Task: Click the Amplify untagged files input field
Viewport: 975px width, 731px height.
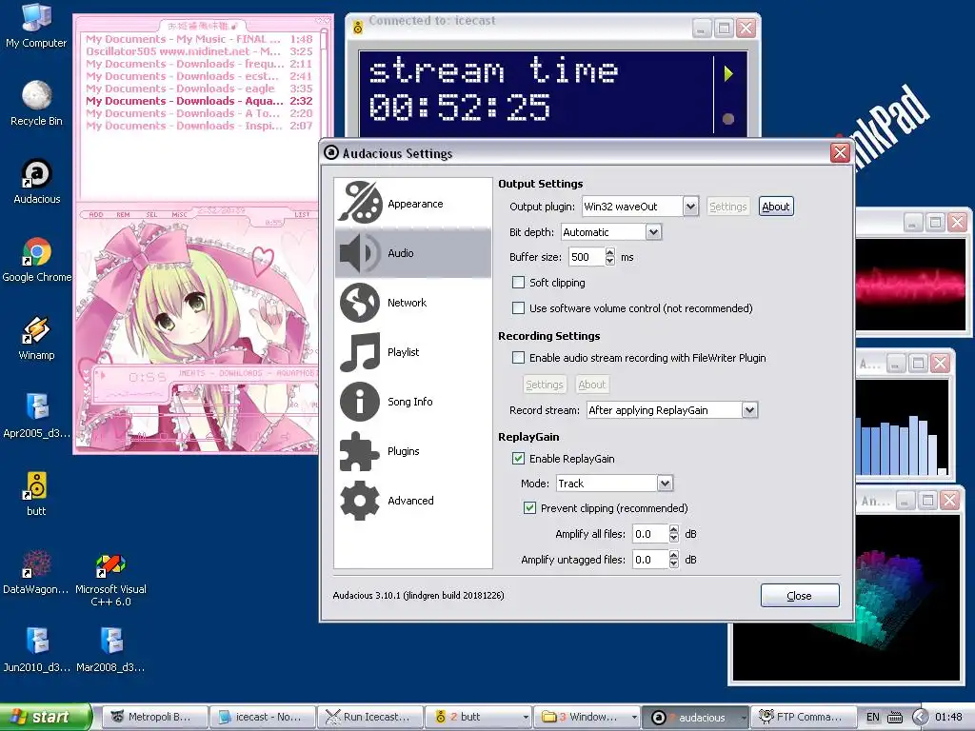Action: click(x=649, y=560)
